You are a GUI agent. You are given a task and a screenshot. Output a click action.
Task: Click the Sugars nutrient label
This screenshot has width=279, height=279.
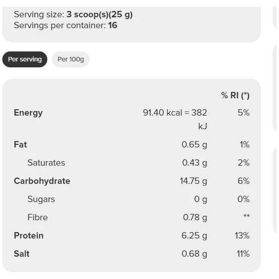pos(41,199)
